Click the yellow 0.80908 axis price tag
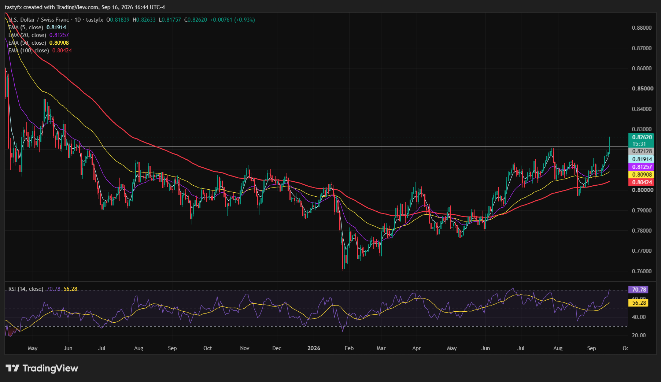The image size is (661, 382). tap(641, 175)
